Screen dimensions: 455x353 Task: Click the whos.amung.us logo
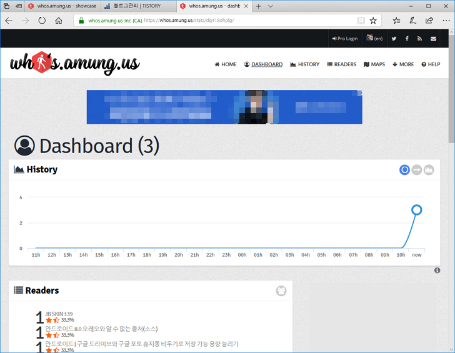tap(75, 63)
